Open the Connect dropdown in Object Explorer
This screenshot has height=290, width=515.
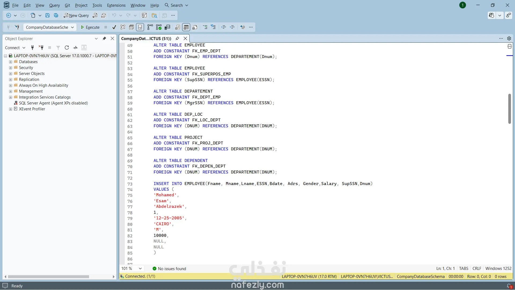point(15,48)
